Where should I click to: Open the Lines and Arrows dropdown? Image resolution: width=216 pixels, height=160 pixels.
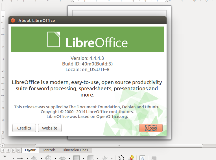(27, 158)
